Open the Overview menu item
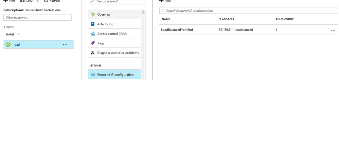This screenshot has height=151, width=339. click(x=114, y=15)
